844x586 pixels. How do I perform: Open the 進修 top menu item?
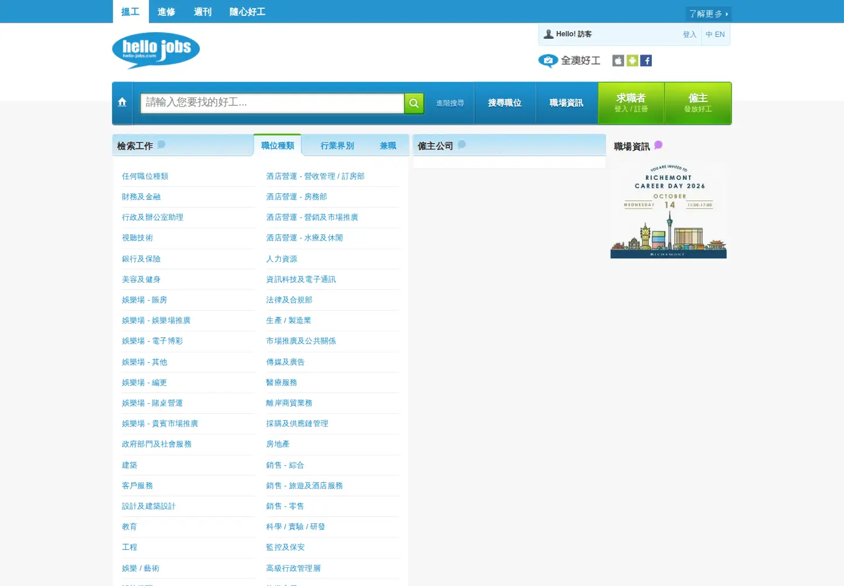[166, 12]
